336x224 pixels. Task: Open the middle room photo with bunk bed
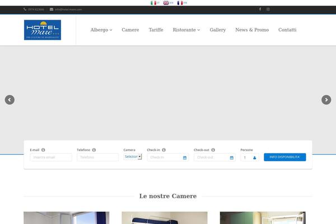[165, 218]
